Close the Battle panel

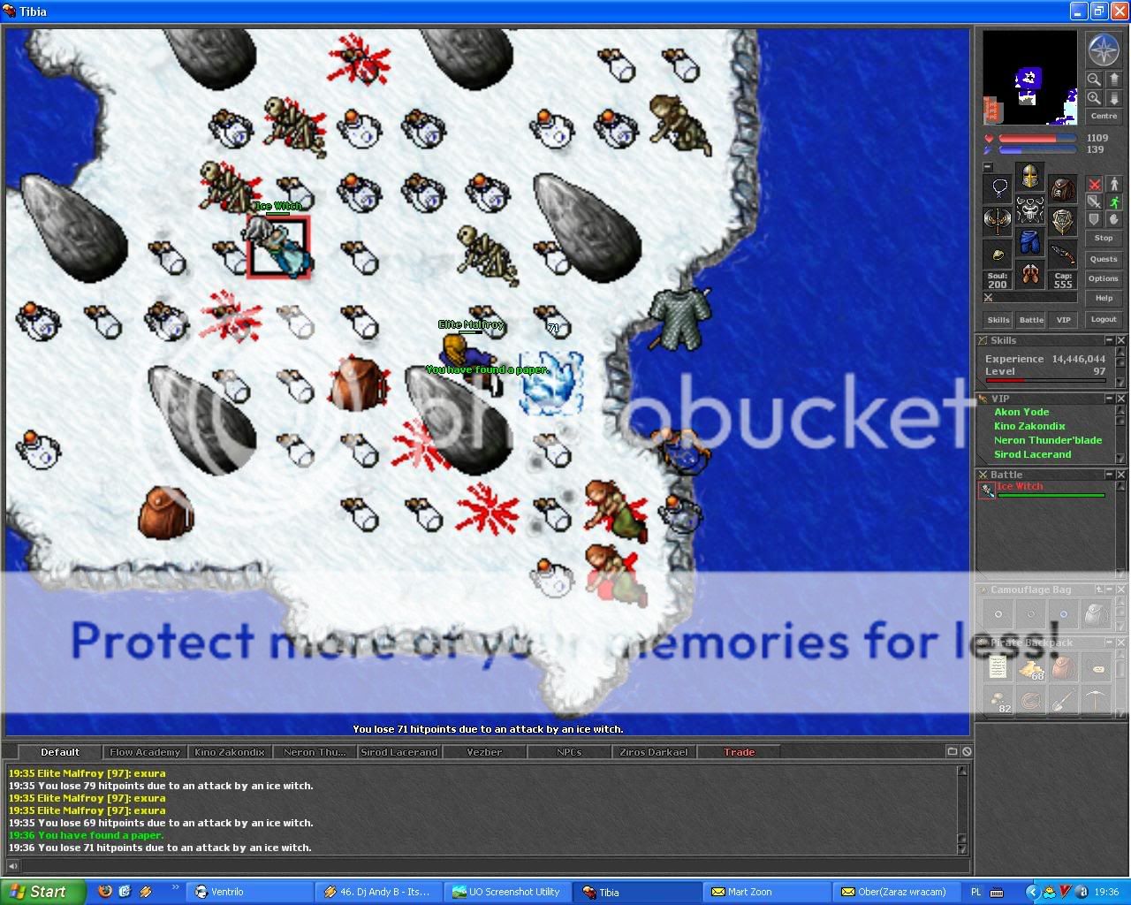click(1120, 475)
